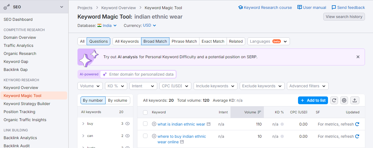
Task: Open Position Tracking in sidebar
Action: point(19,112)
